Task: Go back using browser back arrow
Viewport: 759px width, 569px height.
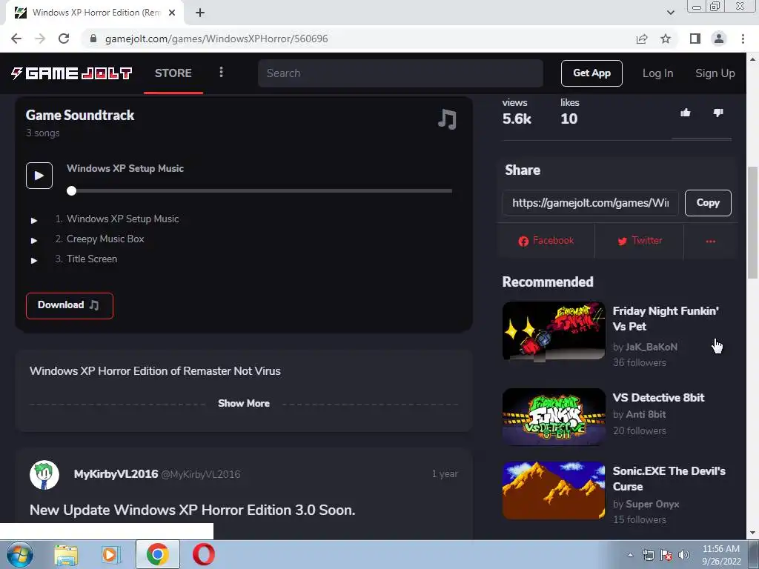Action: tap(16, 39)
